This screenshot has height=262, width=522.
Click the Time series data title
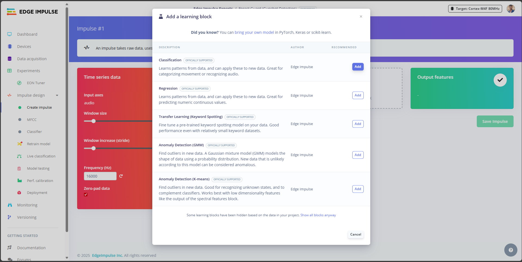pos(102,77)
